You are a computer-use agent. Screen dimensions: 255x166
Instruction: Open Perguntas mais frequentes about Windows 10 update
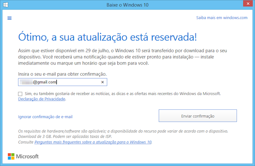pyautogui.click(x=93, y=142)
